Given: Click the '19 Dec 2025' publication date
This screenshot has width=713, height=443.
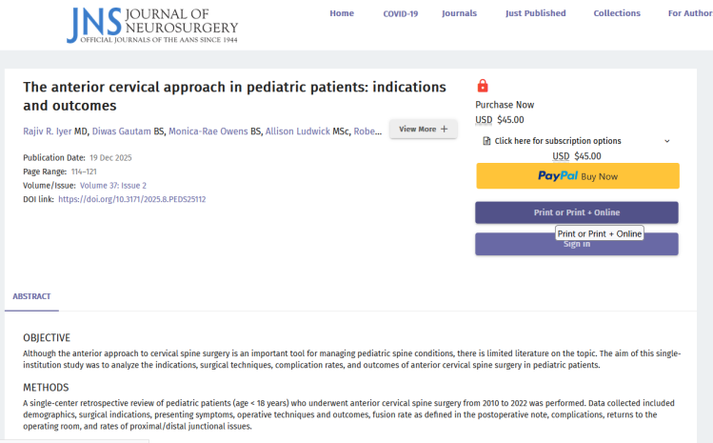Looking at the screenshot, I should (110, 158).
